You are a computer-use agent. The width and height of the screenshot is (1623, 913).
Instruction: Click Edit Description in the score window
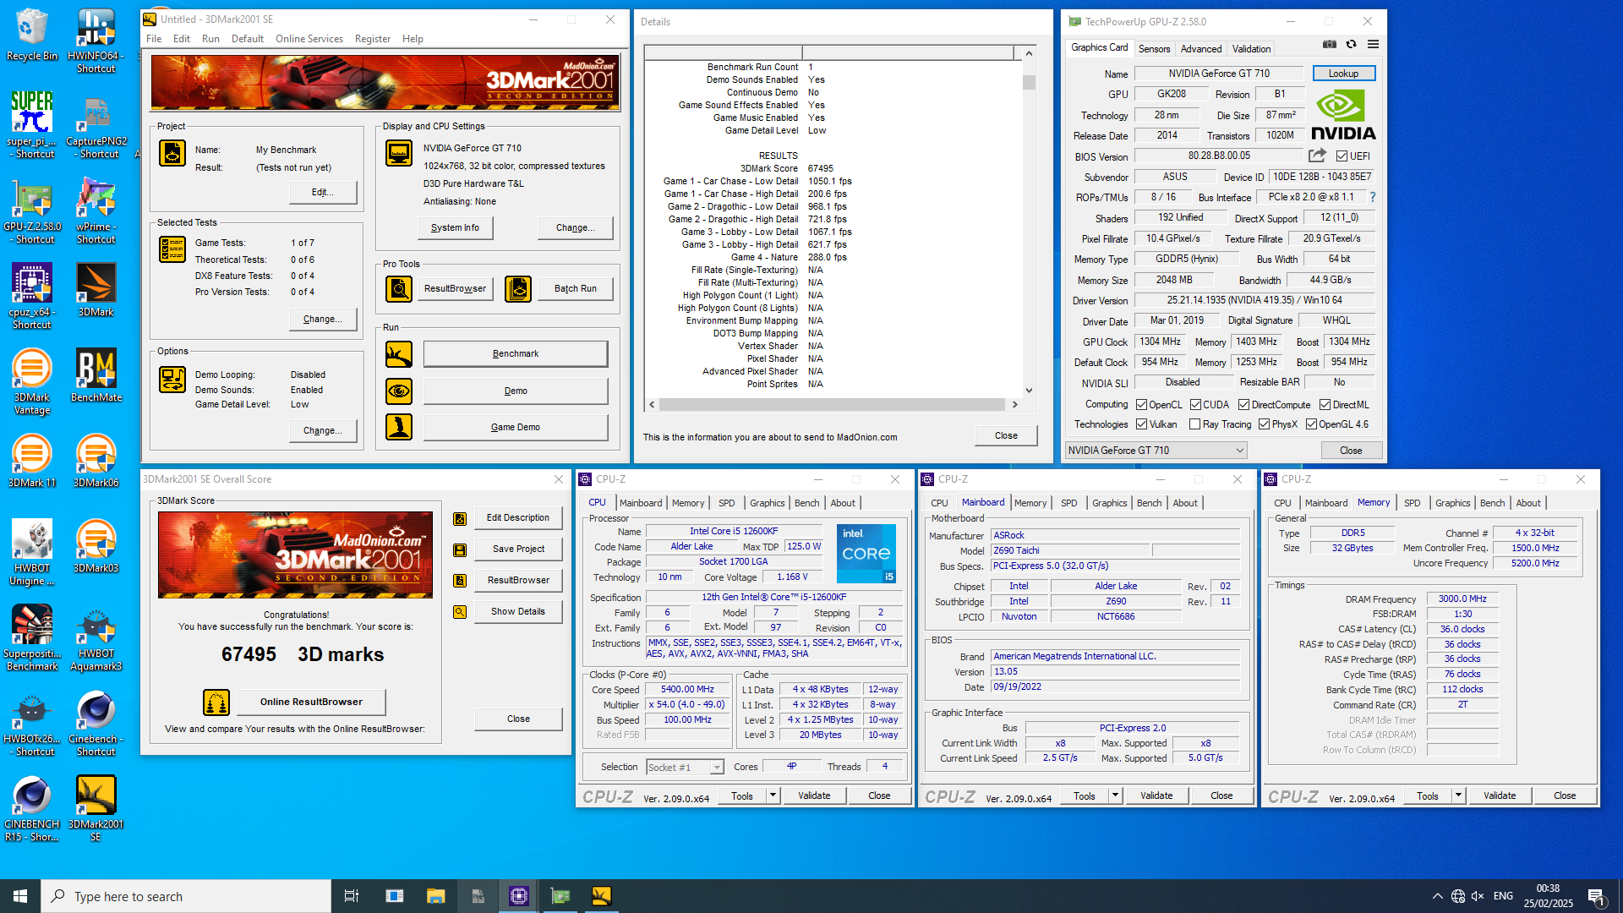(518, 518)
